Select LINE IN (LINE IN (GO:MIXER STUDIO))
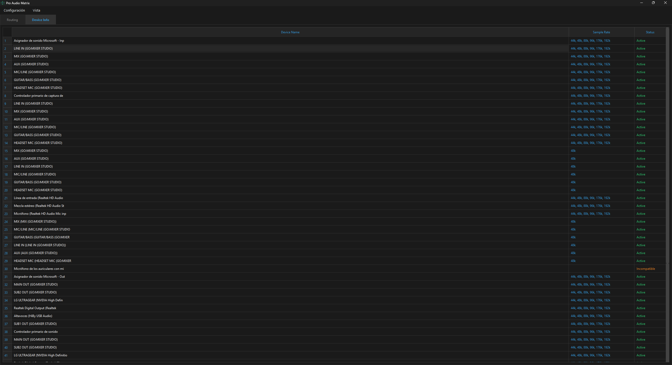672x365 pixels. click(290, 245)
